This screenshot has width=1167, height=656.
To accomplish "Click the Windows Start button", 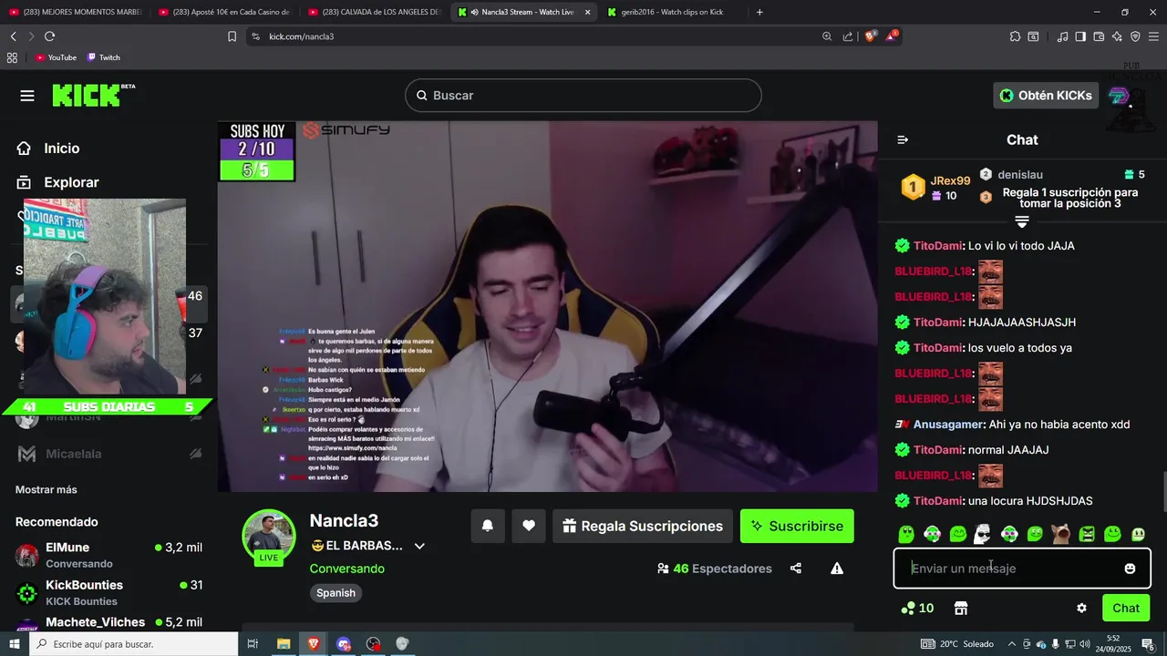I will (15, 644).
